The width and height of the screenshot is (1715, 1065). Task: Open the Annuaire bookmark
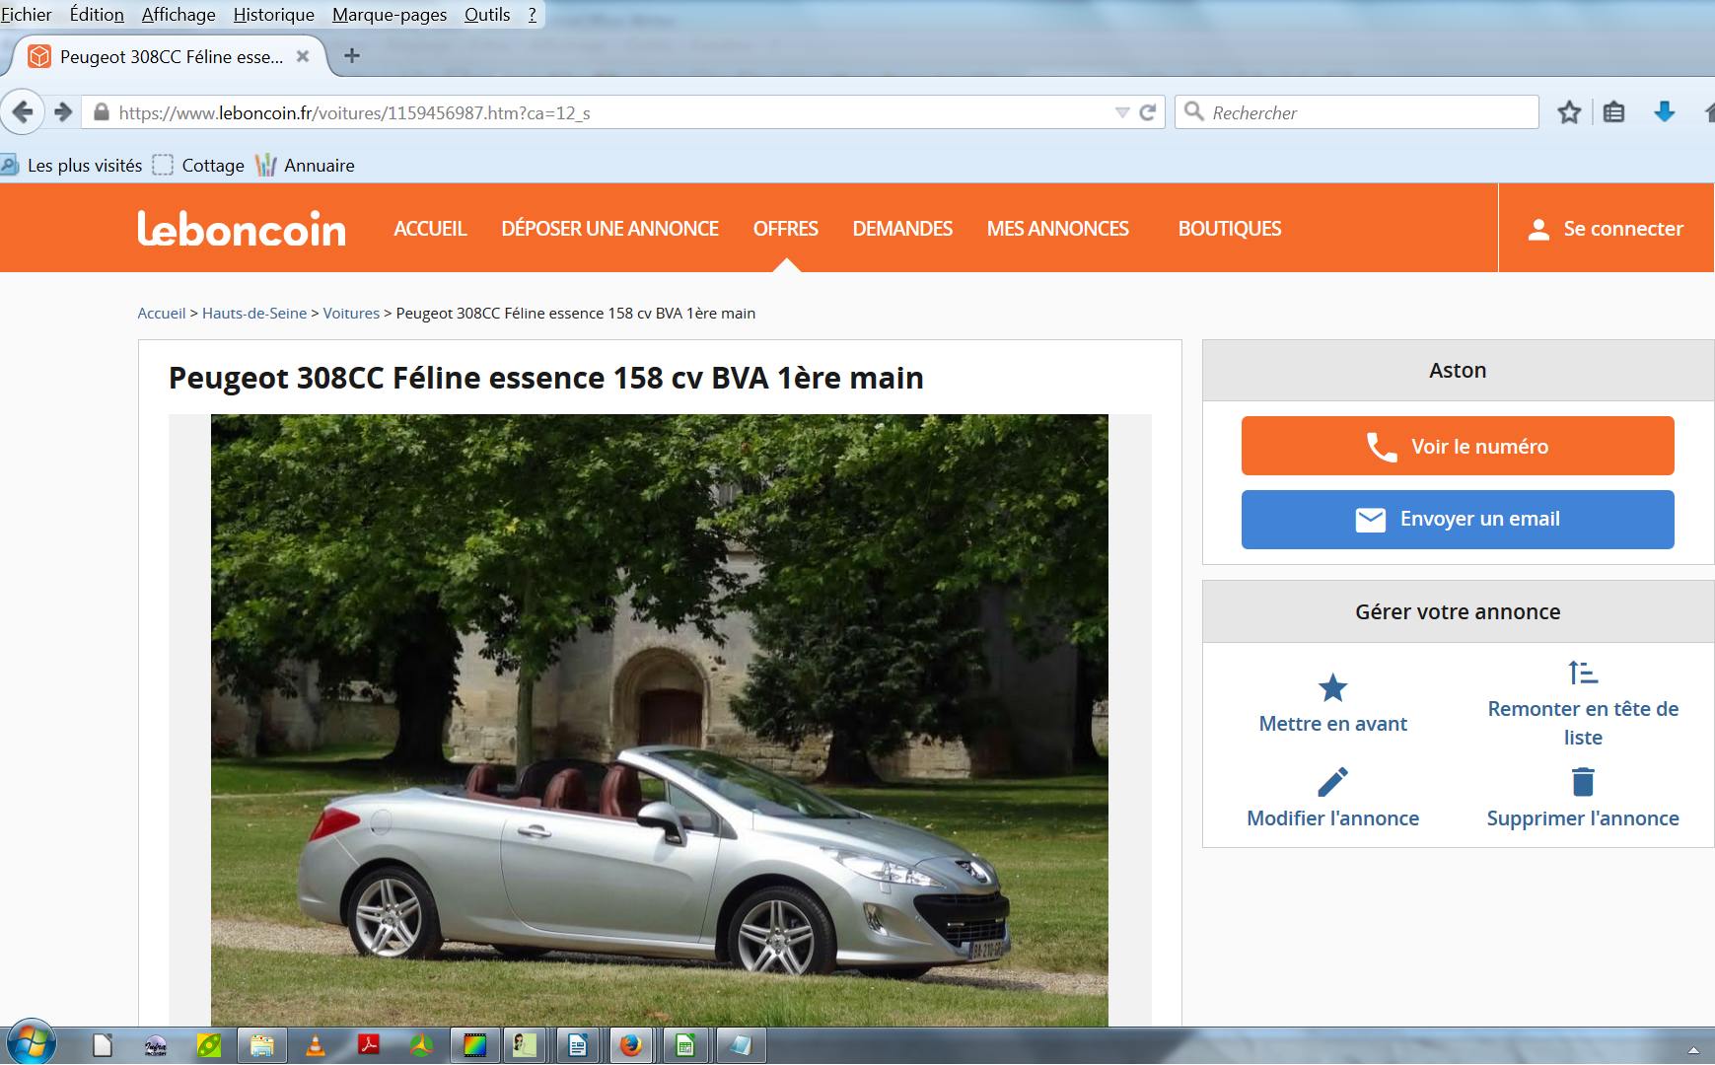(306, 165)
